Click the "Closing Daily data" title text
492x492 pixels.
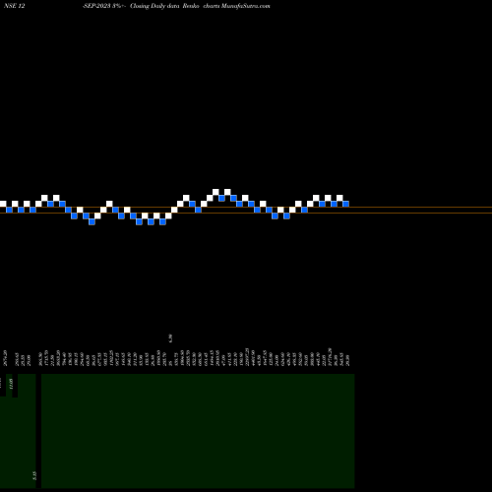pyautogui.click(x=154, y=6)
